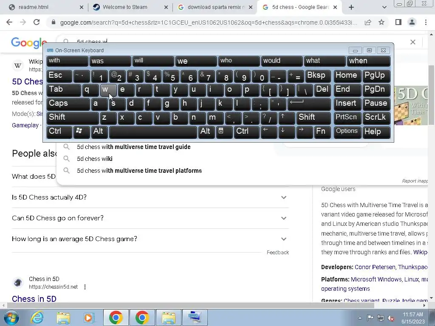This screenshot has width=435, height=326.
Task: Open the Conor Petersen developer link
Action: [375, 267]
